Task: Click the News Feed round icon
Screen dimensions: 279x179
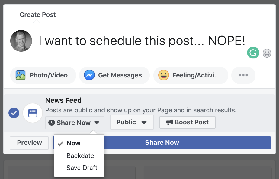Action: tap(33, 113)
